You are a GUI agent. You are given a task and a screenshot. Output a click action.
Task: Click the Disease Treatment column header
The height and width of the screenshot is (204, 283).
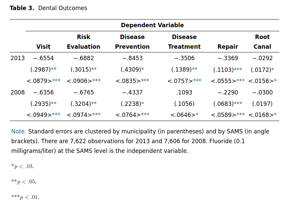point(184,42)
